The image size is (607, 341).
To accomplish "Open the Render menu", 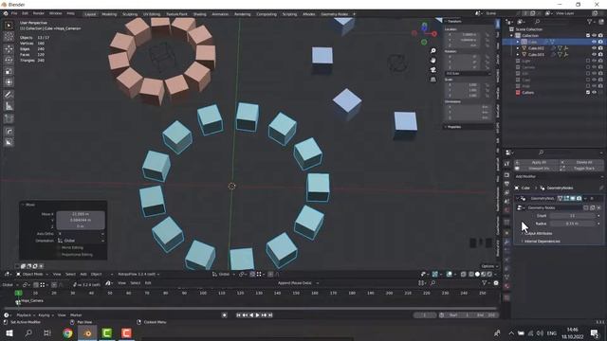I will 38,13.
